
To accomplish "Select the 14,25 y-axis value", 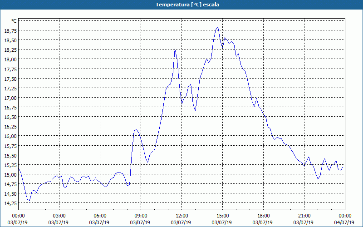I will click(10, 203).
